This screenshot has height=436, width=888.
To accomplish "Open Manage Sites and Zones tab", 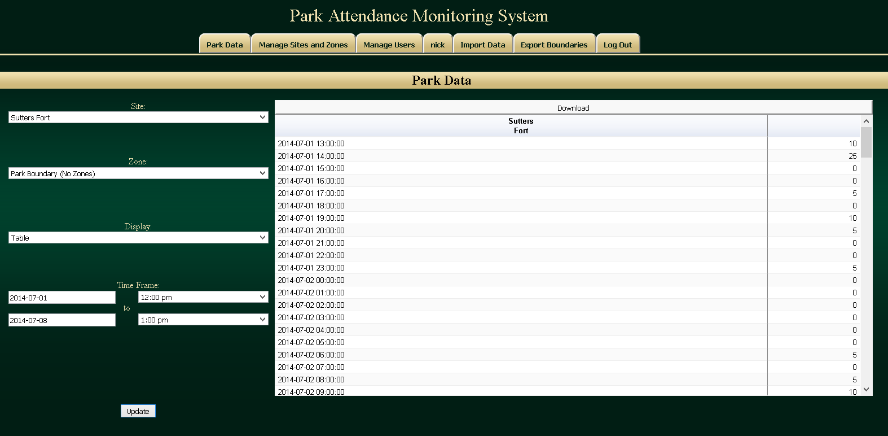I will [303, 44].
